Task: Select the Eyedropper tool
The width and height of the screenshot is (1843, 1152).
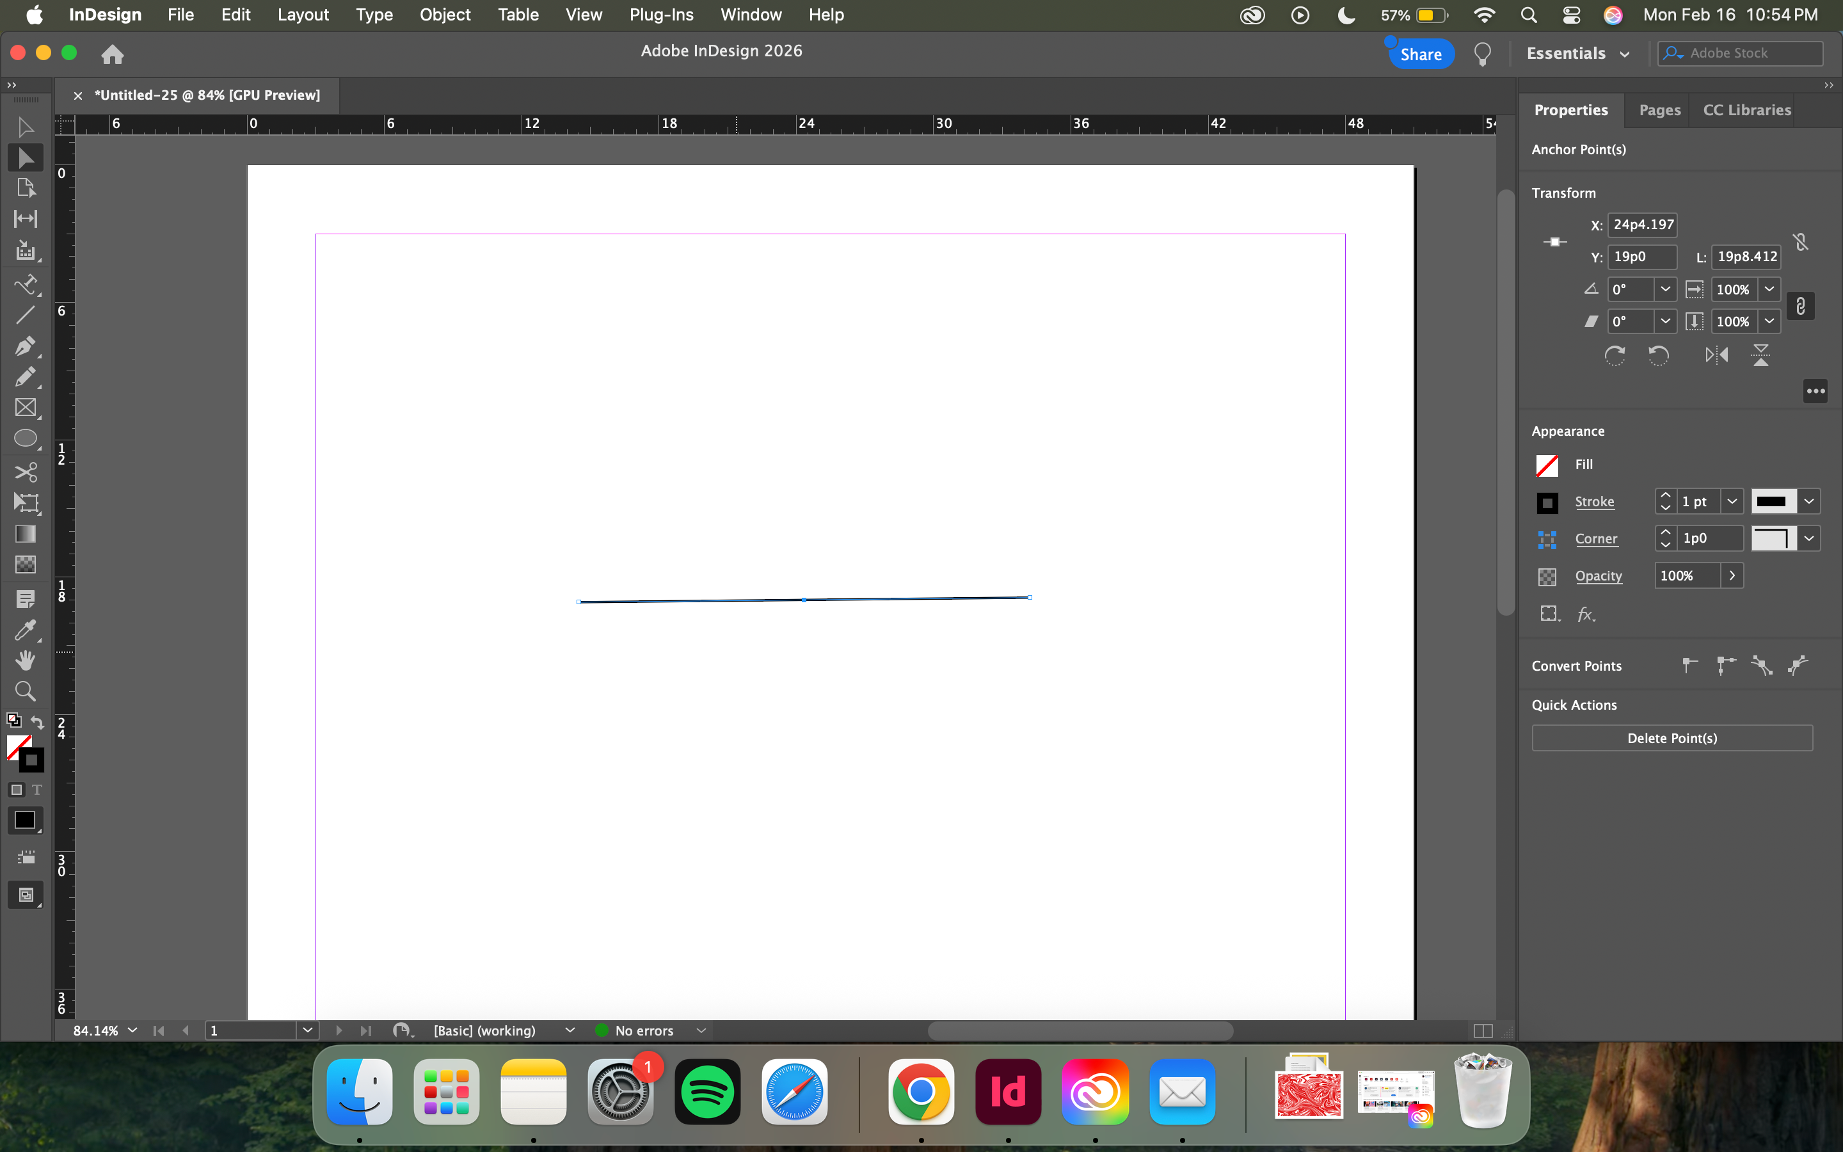Action: (x=24, y=630)
